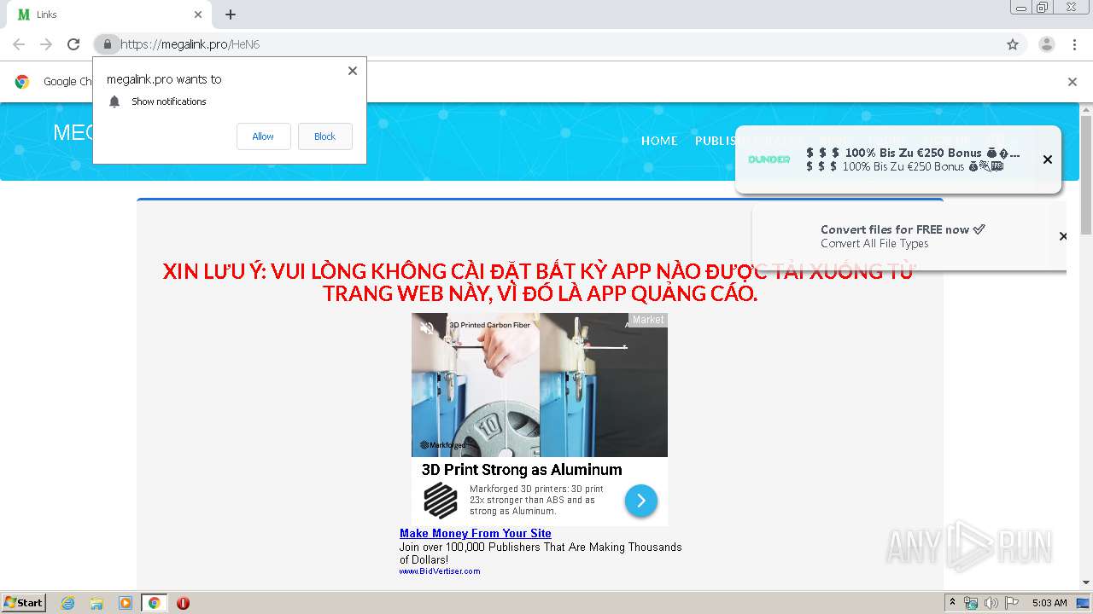Open the 3D printed carbon fiber ad video
The height and width of the screenshot is (614, 1093).
540,385
